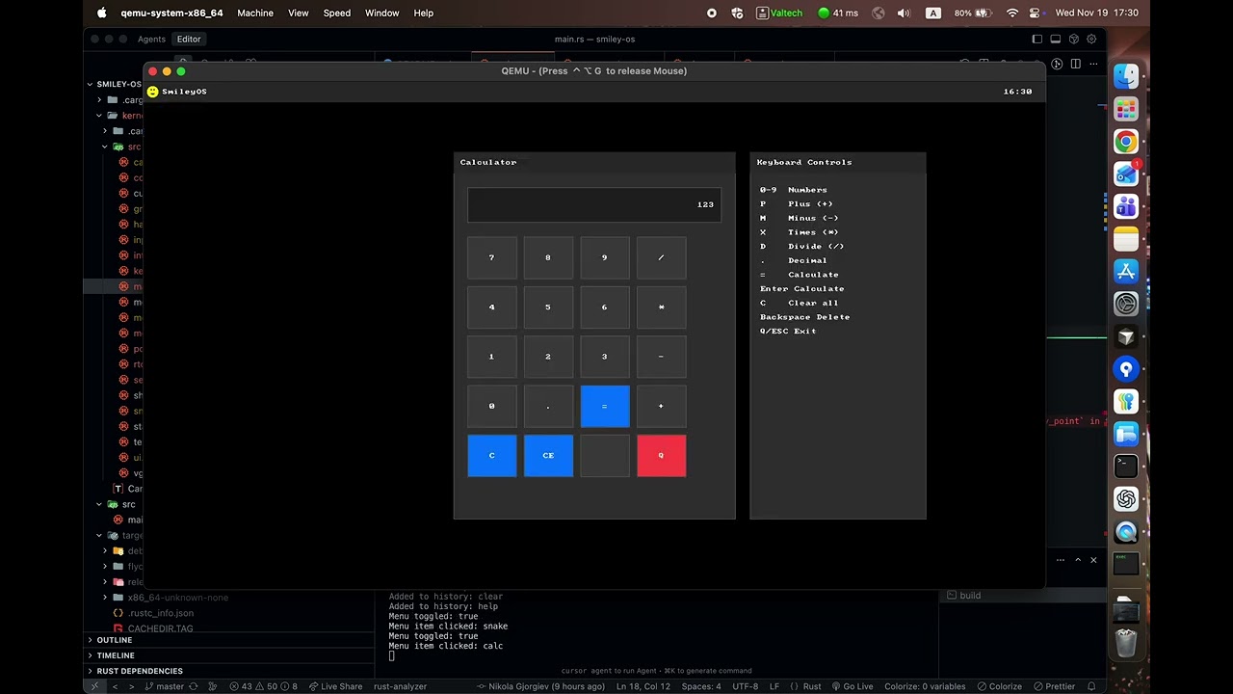Switch to Agents mode in Cursor

[x=151, y=40]
